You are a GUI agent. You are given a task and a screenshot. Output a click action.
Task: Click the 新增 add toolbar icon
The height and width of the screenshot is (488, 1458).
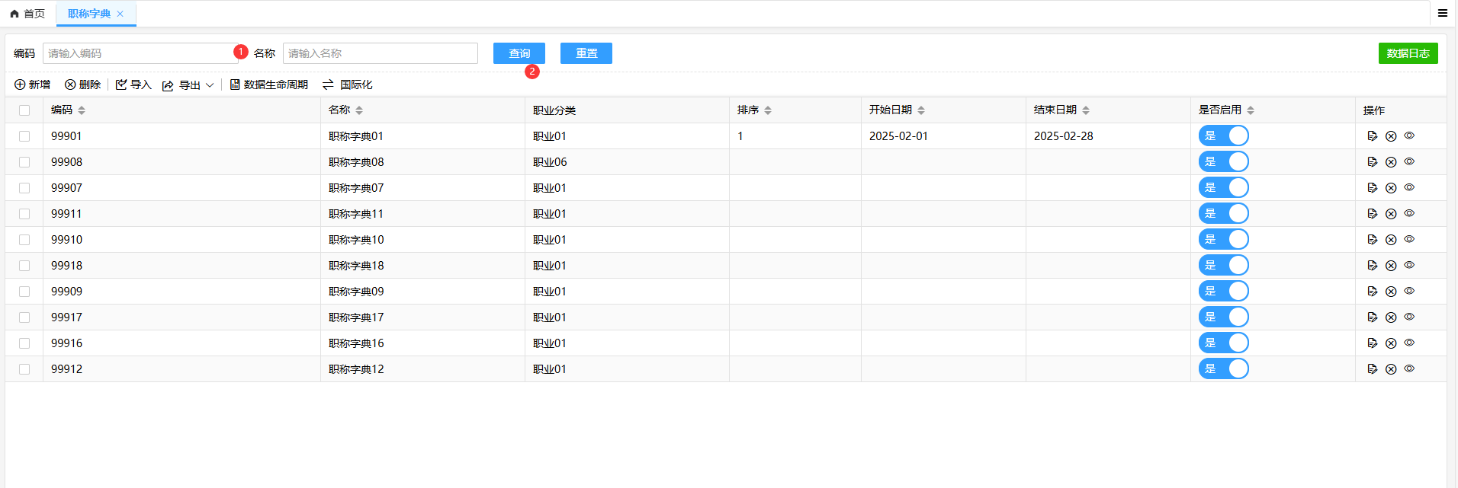pos(21,85)
